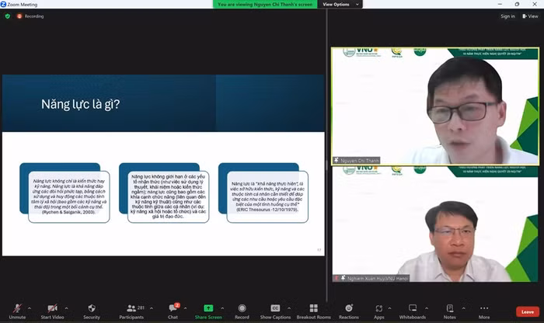Open the Participants panel
This screenshot has height=323, width=544.
(131, 310)
